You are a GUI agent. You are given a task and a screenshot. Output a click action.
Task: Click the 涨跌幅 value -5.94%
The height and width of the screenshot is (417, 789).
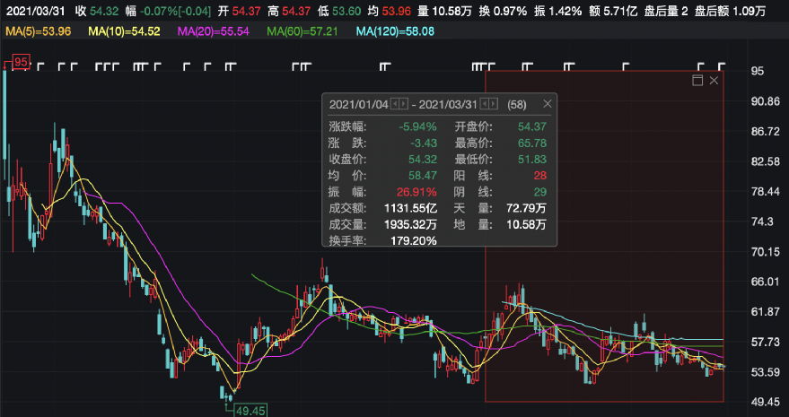click(417, 126)
